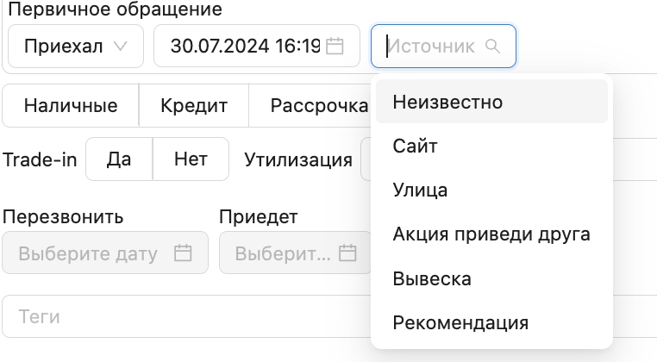Choose Да for Trade-in

(119, 159)
